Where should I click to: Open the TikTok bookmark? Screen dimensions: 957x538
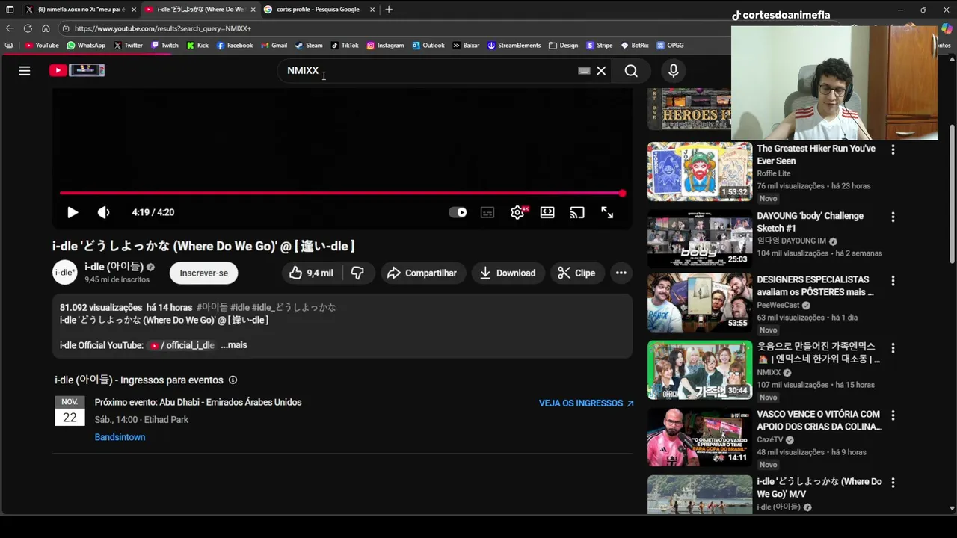345,46
